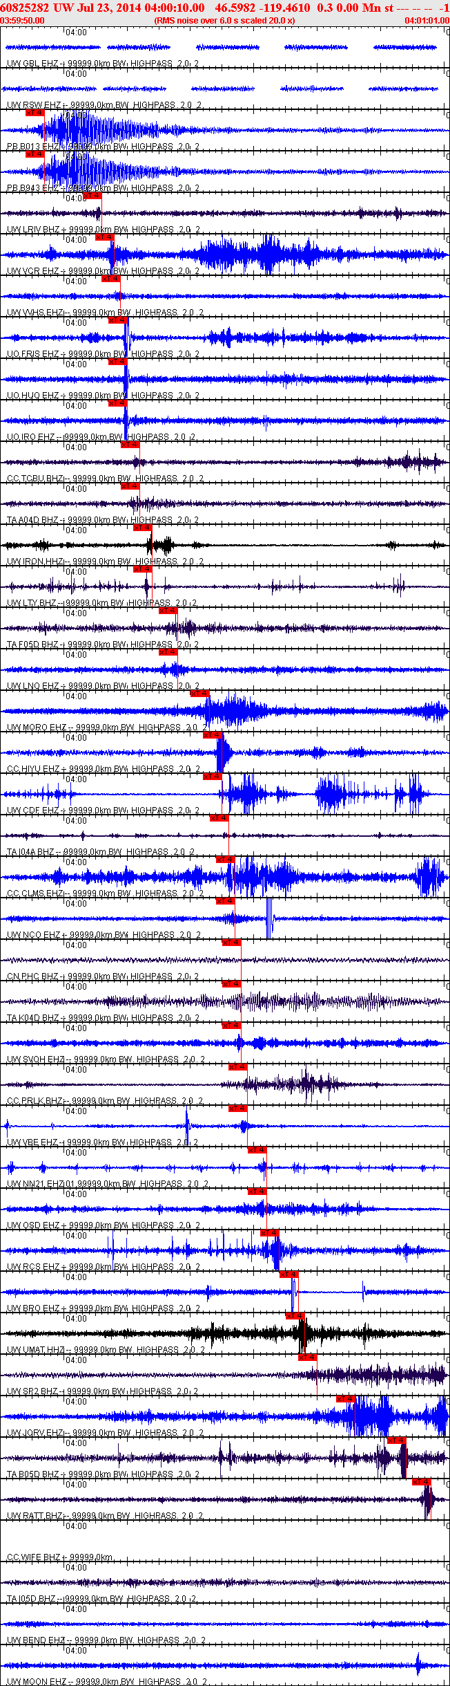Click the red pick flag on PB B013 trace
450x1686 pixels.
(x=35, y=113)
